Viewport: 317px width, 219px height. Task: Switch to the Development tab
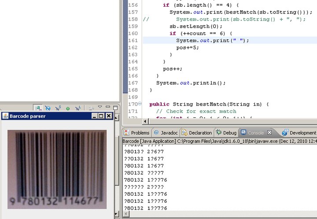click(x=299, y=133)
